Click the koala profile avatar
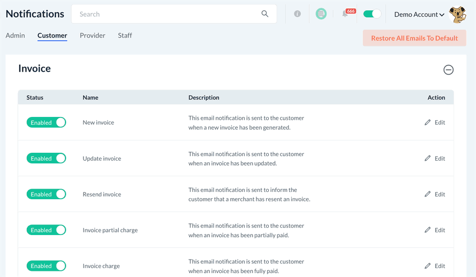 click(458, 15)
